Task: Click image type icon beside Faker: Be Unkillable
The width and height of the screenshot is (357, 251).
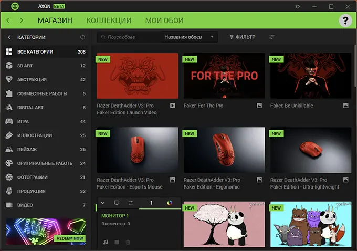Action: [346, 106]
